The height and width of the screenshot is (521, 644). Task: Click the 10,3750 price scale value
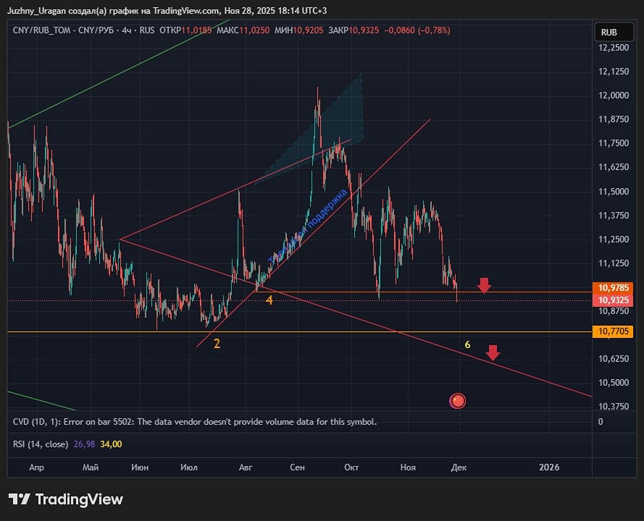(x=614, y=406)
